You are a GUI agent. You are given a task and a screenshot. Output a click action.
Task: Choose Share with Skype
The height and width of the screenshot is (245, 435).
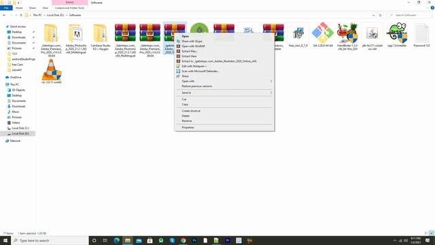point(224,41)
